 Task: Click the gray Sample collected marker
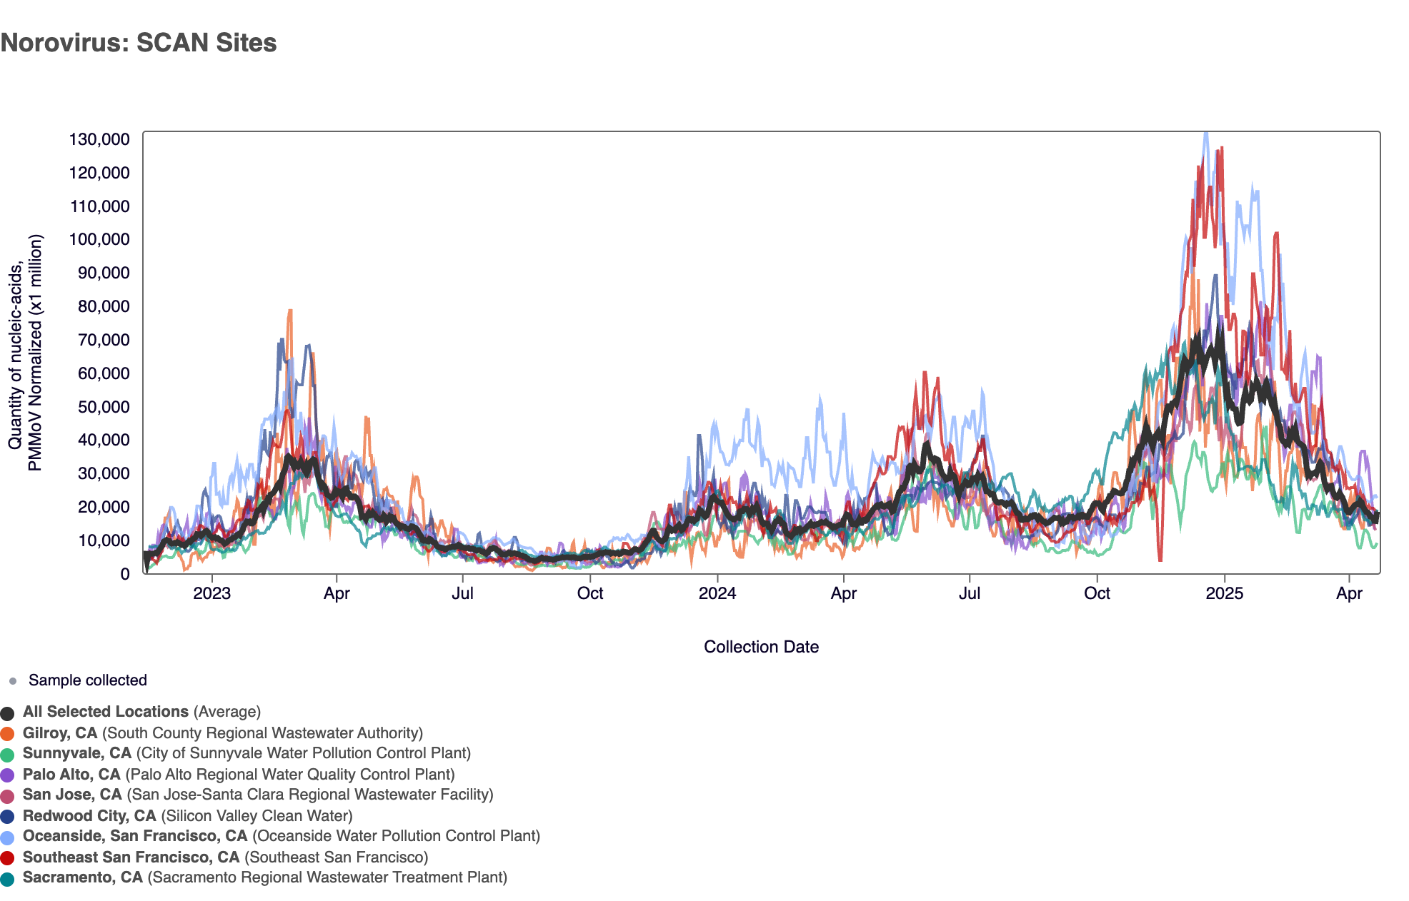(x=12, y=681)
